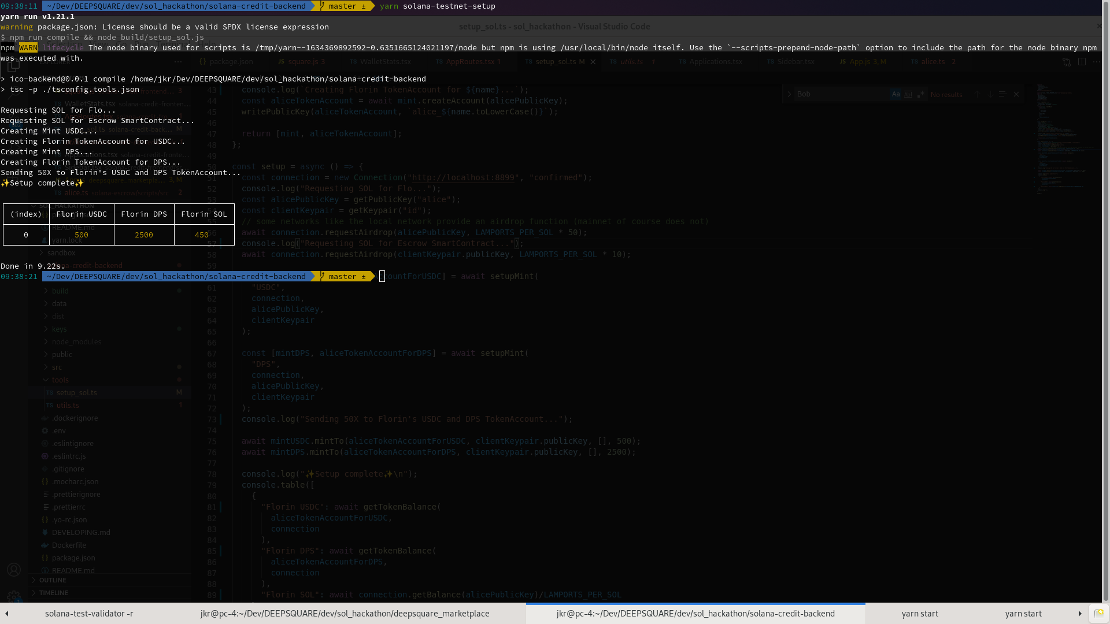Switch to deepsquare_marketplace terminal tab
This screenshot has height=624, width=1110.
(x=345, y=614)
